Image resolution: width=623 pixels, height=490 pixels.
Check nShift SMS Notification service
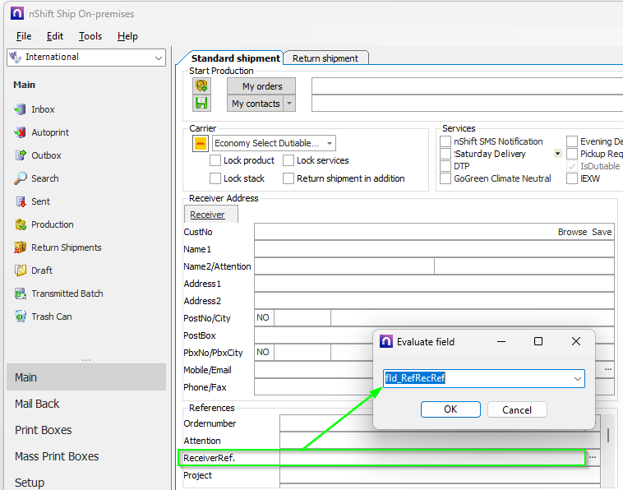pos(445,141)
